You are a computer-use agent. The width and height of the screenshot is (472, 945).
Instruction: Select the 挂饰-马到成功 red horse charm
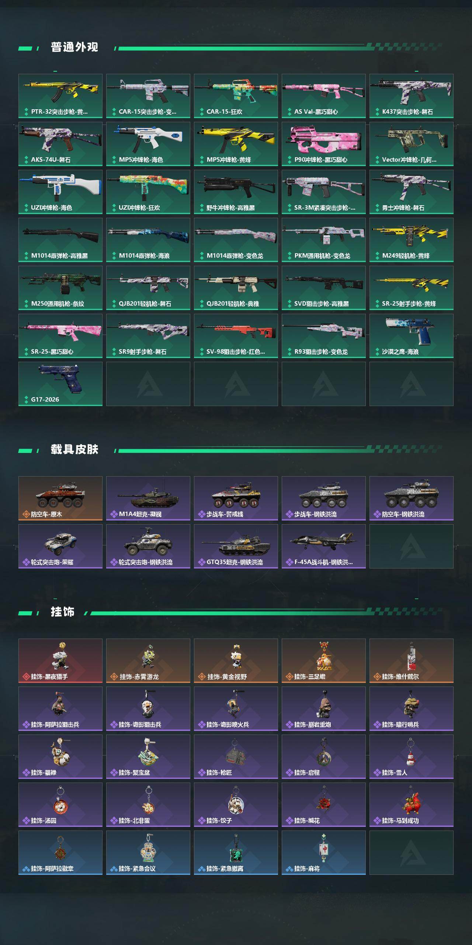pyautogui.click(x=412, y=805)
